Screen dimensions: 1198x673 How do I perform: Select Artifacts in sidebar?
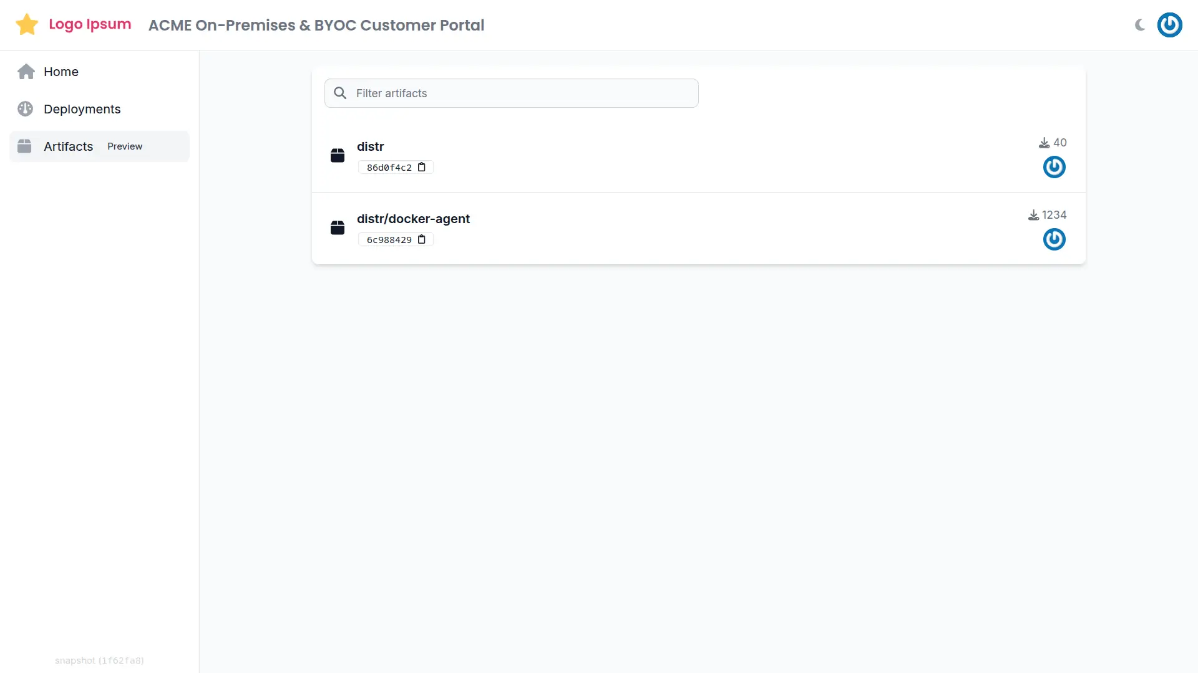coord(99,146)
